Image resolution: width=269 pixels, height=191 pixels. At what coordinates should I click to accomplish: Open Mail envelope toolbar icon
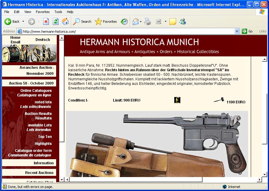click(x=135, y=22)
